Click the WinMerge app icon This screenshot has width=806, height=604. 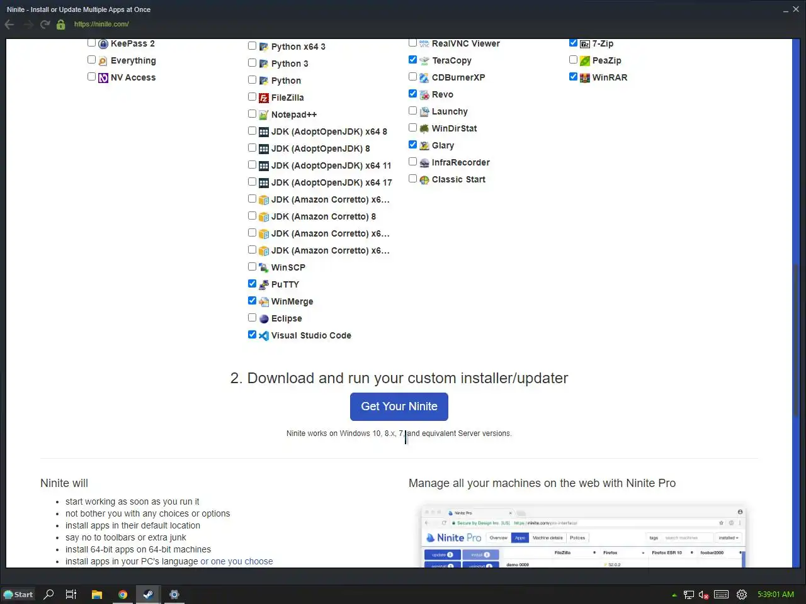(x=264, y=302)
